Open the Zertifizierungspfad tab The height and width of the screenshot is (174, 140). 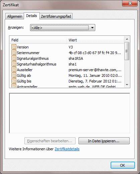tap(56, 16)
